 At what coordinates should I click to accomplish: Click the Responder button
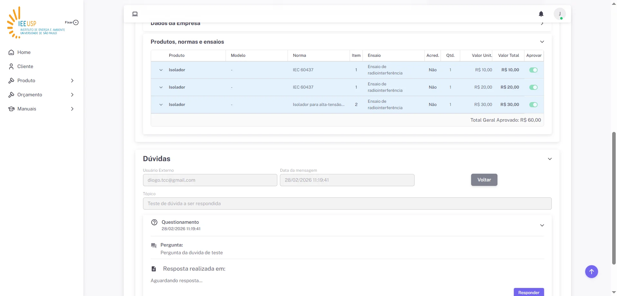click(529, 292)
